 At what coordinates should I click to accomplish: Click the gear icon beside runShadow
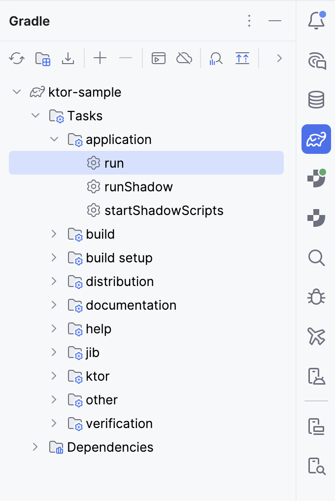94,186
